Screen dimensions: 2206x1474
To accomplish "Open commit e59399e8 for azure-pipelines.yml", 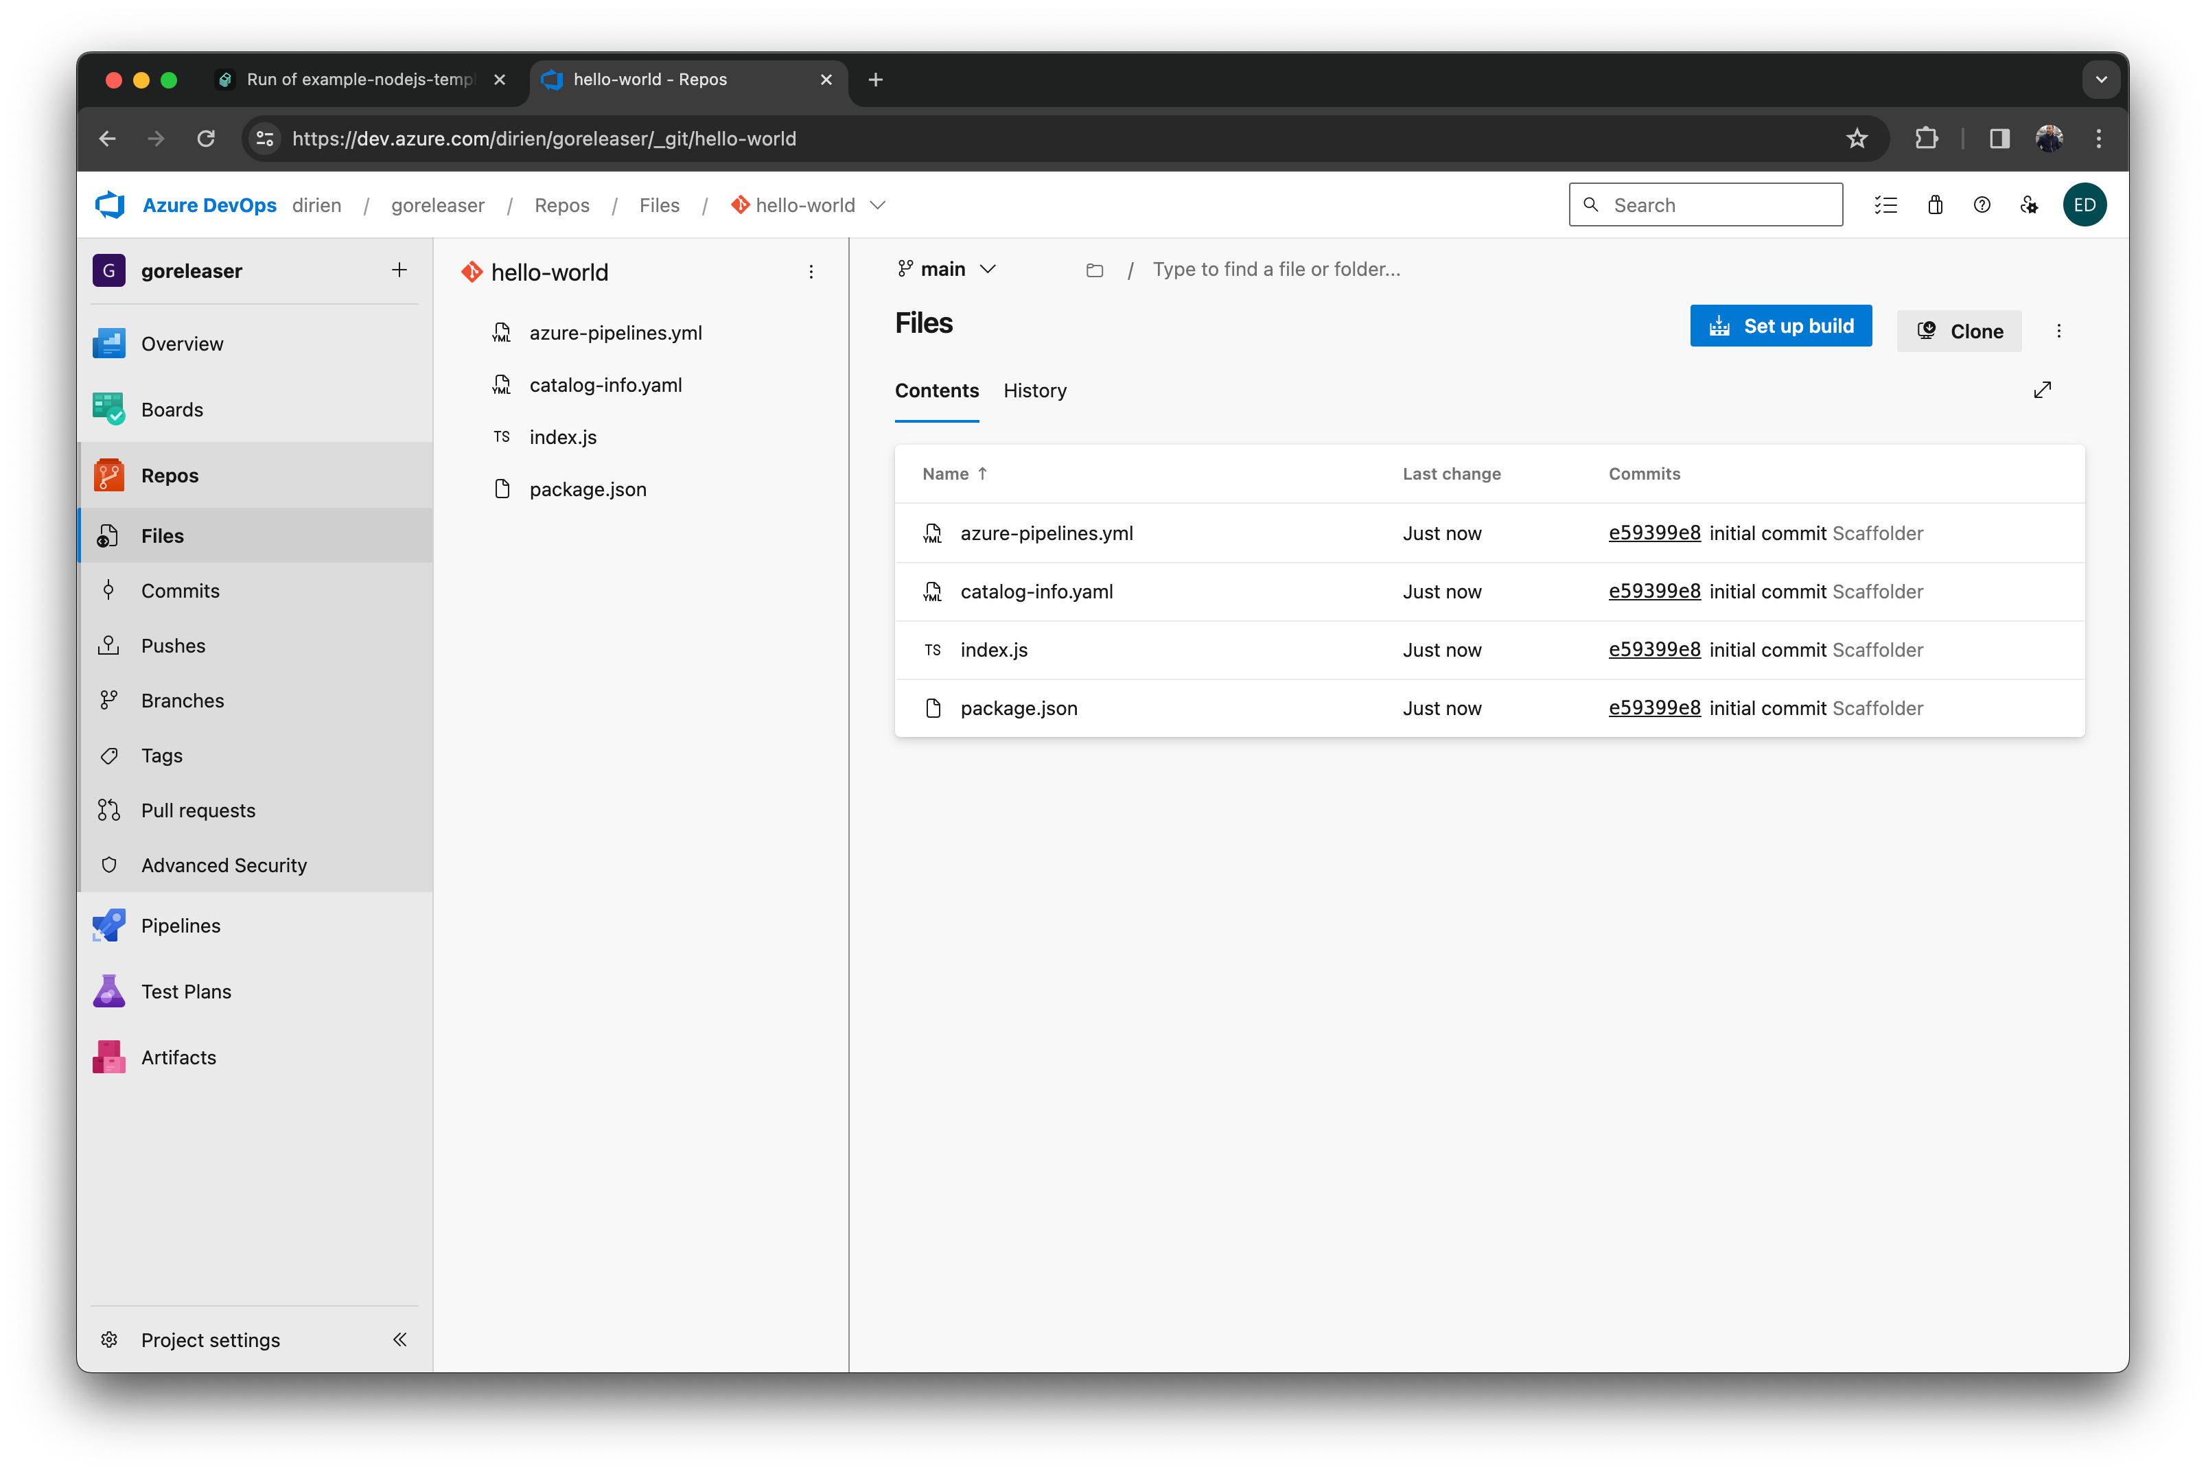I will tap(1654, 533).
